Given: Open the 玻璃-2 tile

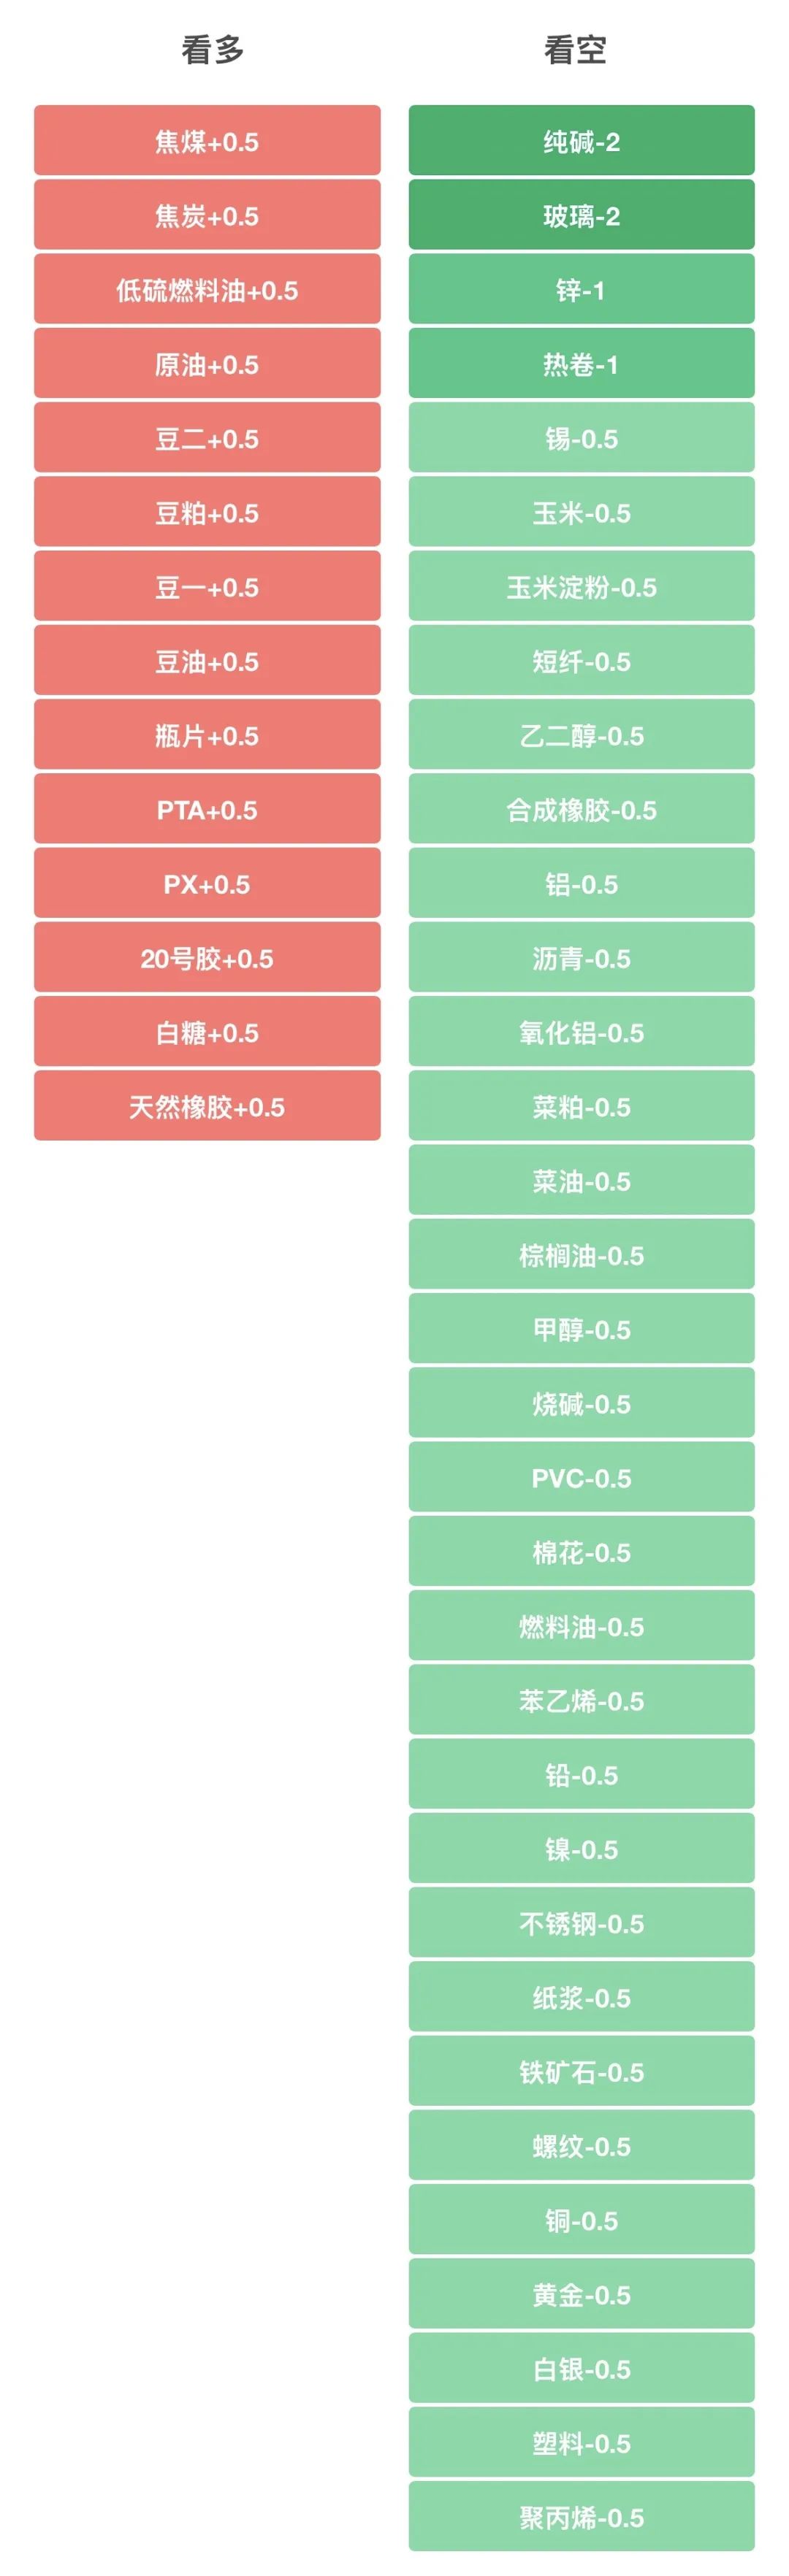Looking at the screenshot, I should pos(581,215).
